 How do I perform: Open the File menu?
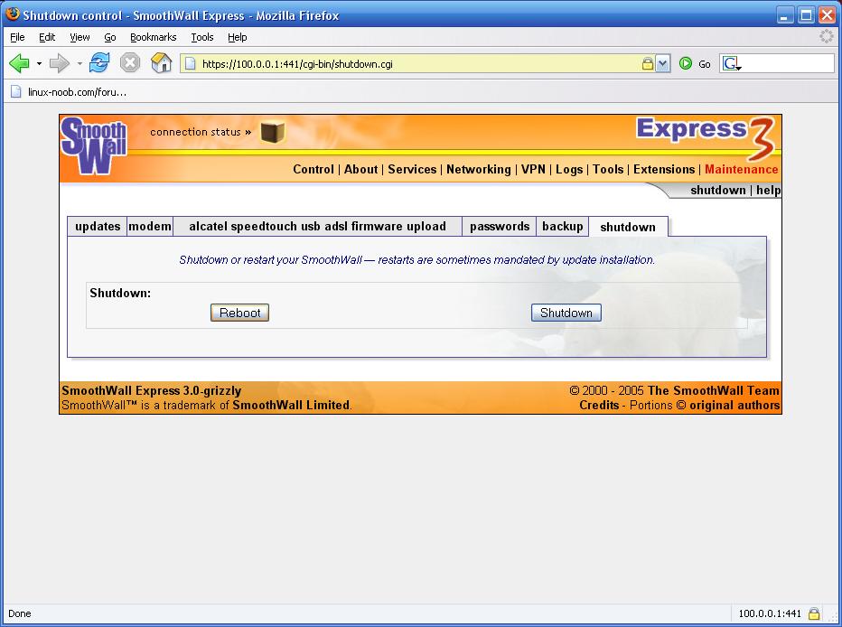click(x=17, y=37)
